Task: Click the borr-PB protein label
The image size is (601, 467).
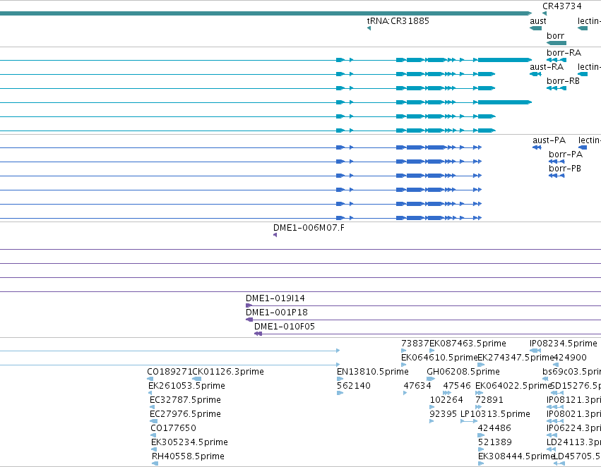Action: pos(564,169)
